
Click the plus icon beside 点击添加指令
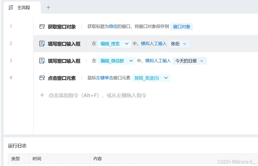click(x=42, y=95)
